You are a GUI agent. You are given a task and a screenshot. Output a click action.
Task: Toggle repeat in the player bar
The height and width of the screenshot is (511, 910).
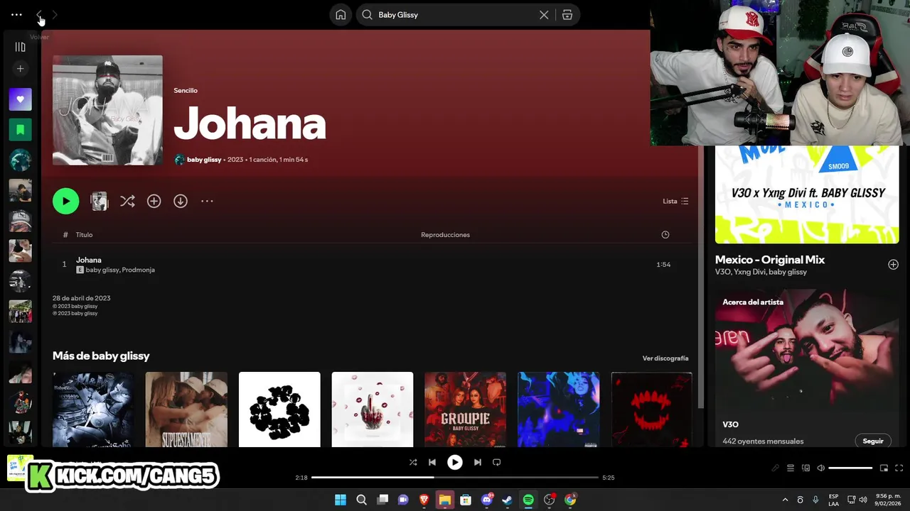pos(497,462)
